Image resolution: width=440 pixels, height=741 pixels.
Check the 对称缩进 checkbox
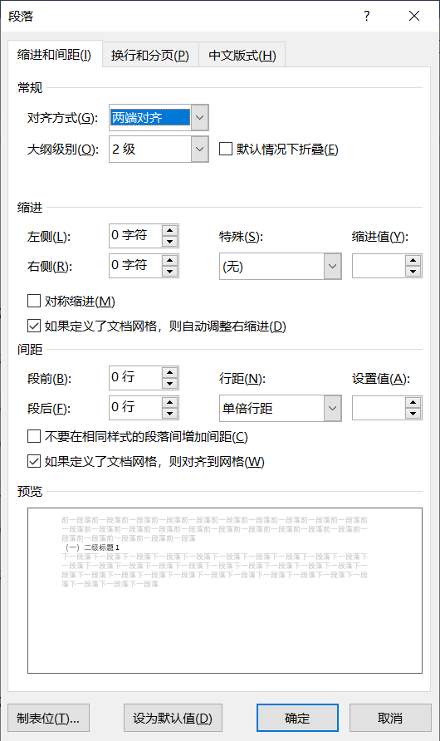click(34, 301)
